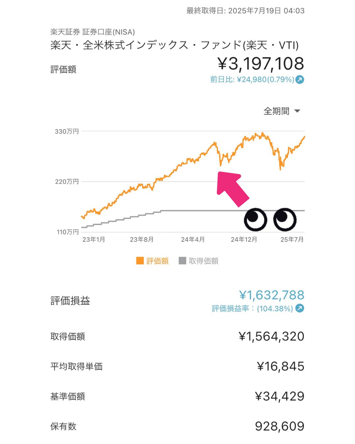This screenshot has width=355, height=444.
Task: Click the gray 取得価額 legend swatch
Action: point(182,261)
